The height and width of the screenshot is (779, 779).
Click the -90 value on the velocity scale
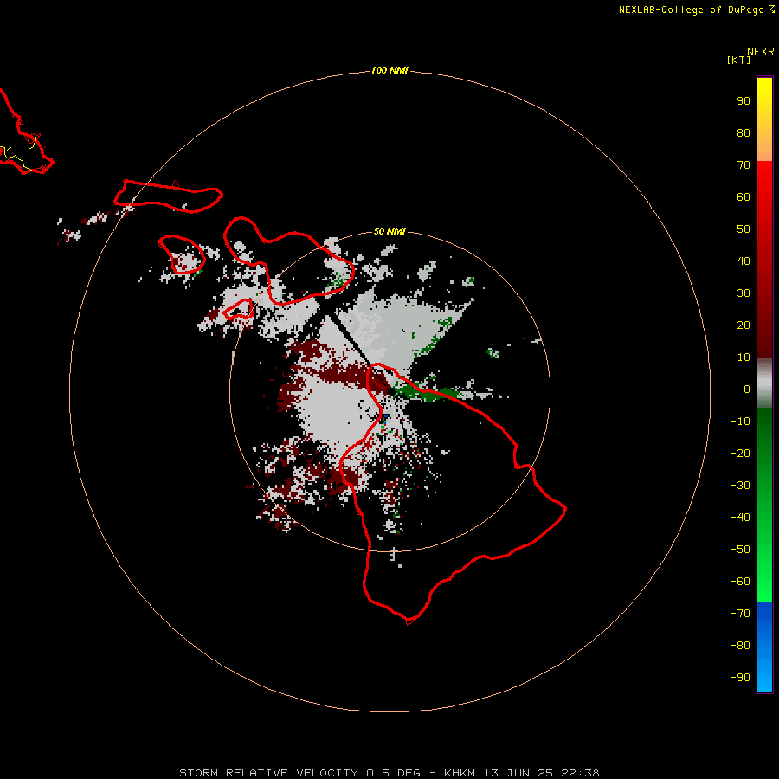[x=740, y=678]
